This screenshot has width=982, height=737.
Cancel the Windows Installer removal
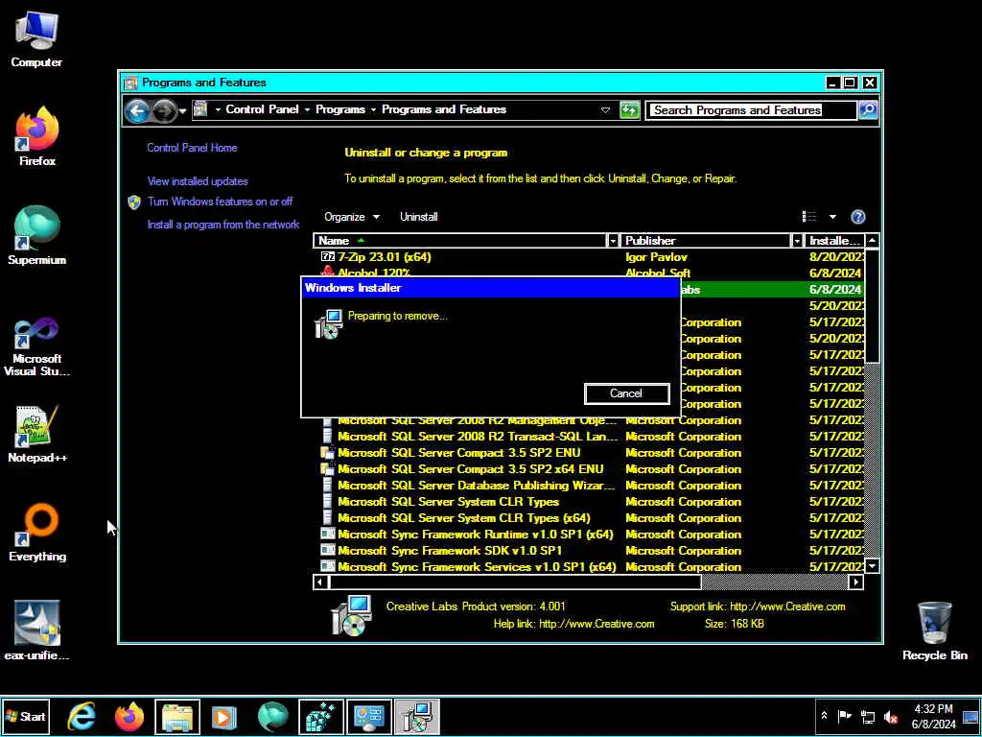626,393
